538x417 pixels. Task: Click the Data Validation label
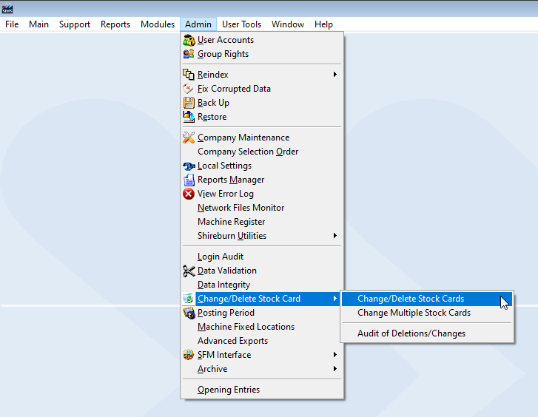(227, 271)
